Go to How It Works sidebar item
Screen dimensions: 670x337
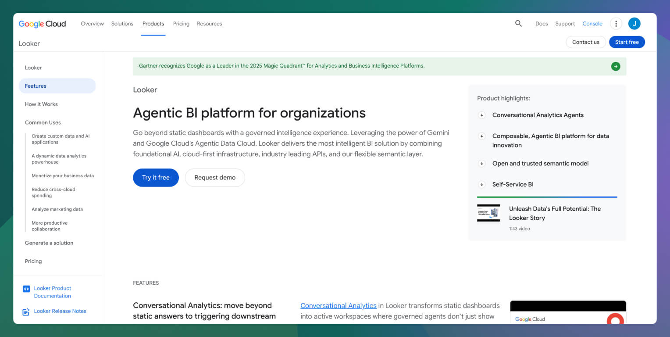[x=41, y=104]
